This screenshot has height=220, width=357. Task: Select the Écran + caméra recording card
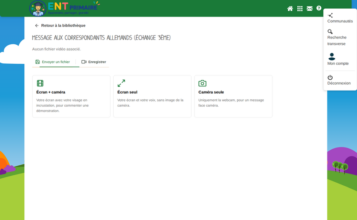[x=71, y=96]
